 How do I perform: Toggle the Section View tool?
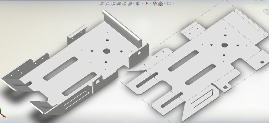(119, 4)
